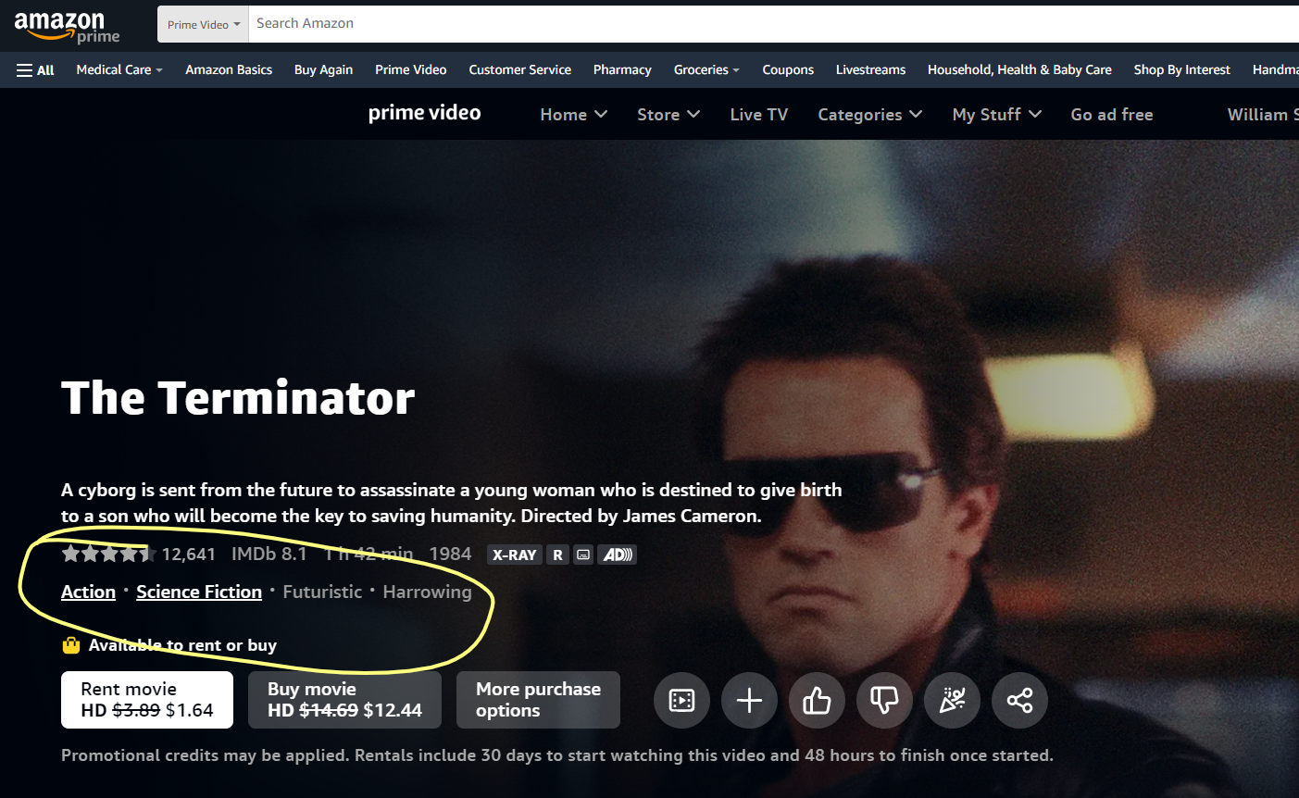Expand the Categories dropdown
Screen dimensions: 1299x798
pyautogui.click(x=870, y=115)
